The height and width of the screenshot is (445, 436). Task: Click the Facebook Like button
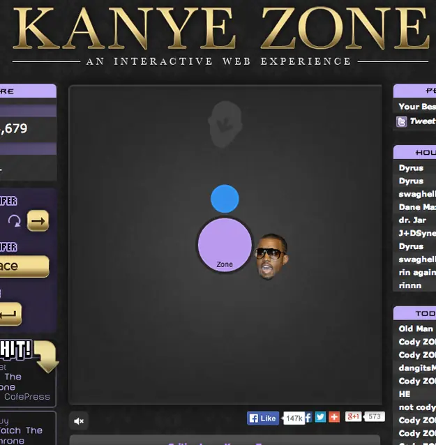263,418
